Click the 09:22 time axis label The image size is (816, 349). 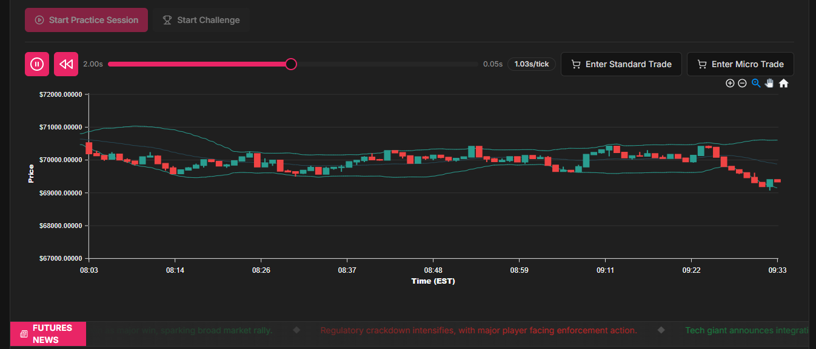point(692,270)
